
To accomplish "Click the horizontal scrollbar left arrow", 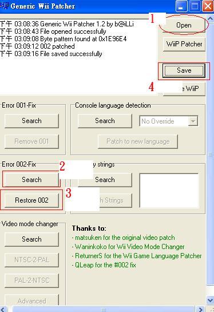I will (3, 309).
